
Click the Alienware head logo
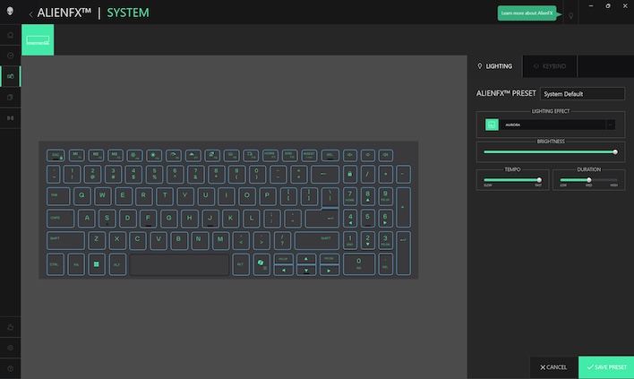click(10, 12)
